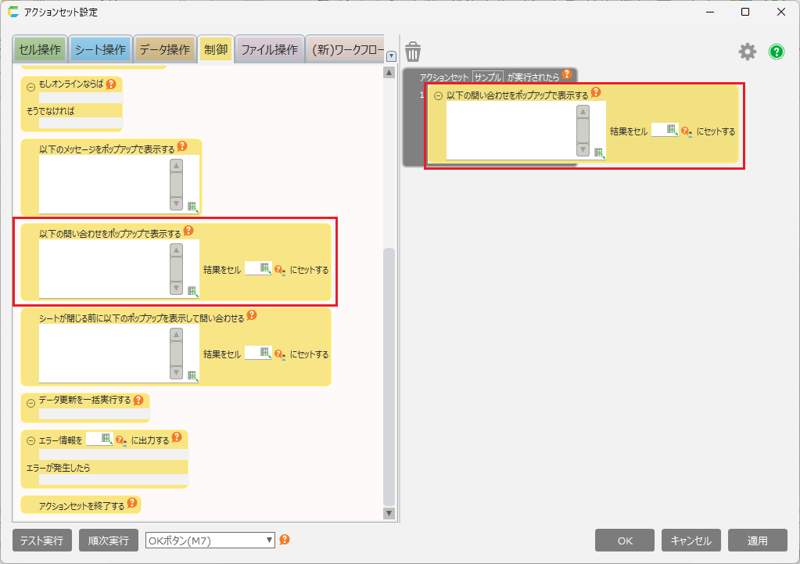800x564 pixels.
Task: Click the left panel vertical scrollbar thumb
Action: click(389, 375)
